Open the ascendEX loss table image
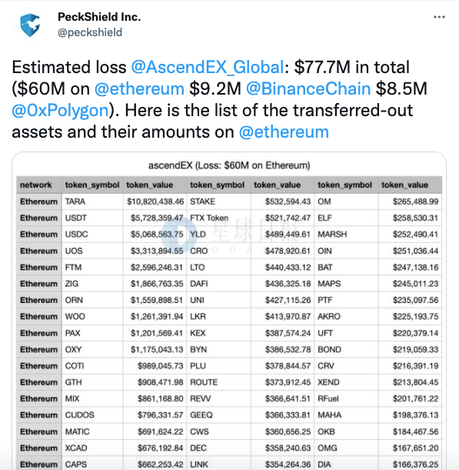Screen dimensions: 459x470 229,311
